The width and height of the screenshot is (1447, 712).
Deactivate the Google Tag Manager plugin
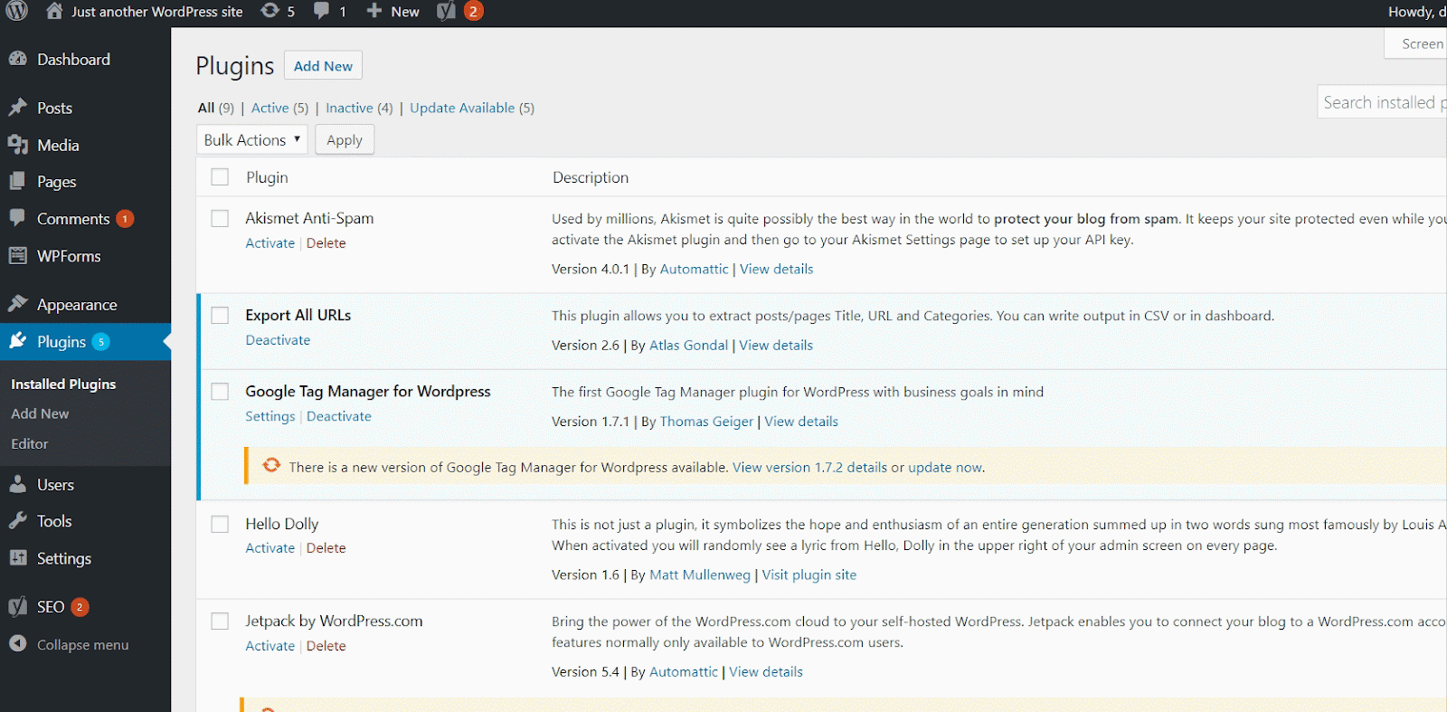coord(339,416)
